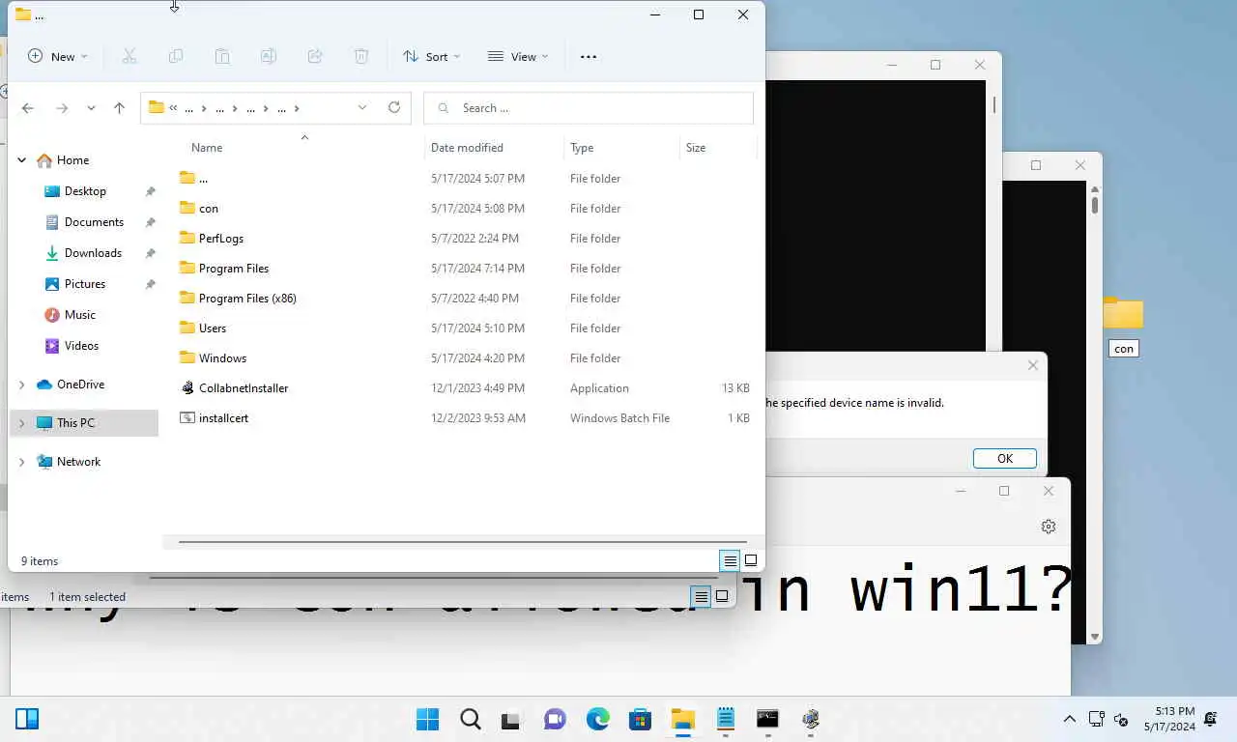Click the Paste icon in Explorer toolbar

(222, 57)
